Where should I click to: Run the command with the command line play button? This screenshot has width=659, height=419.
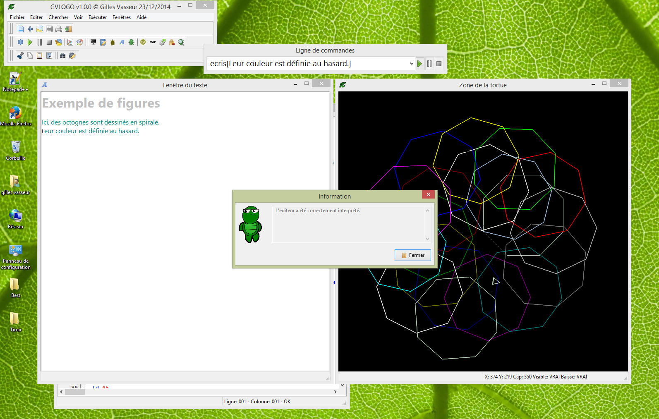click(x=419, y=64)
